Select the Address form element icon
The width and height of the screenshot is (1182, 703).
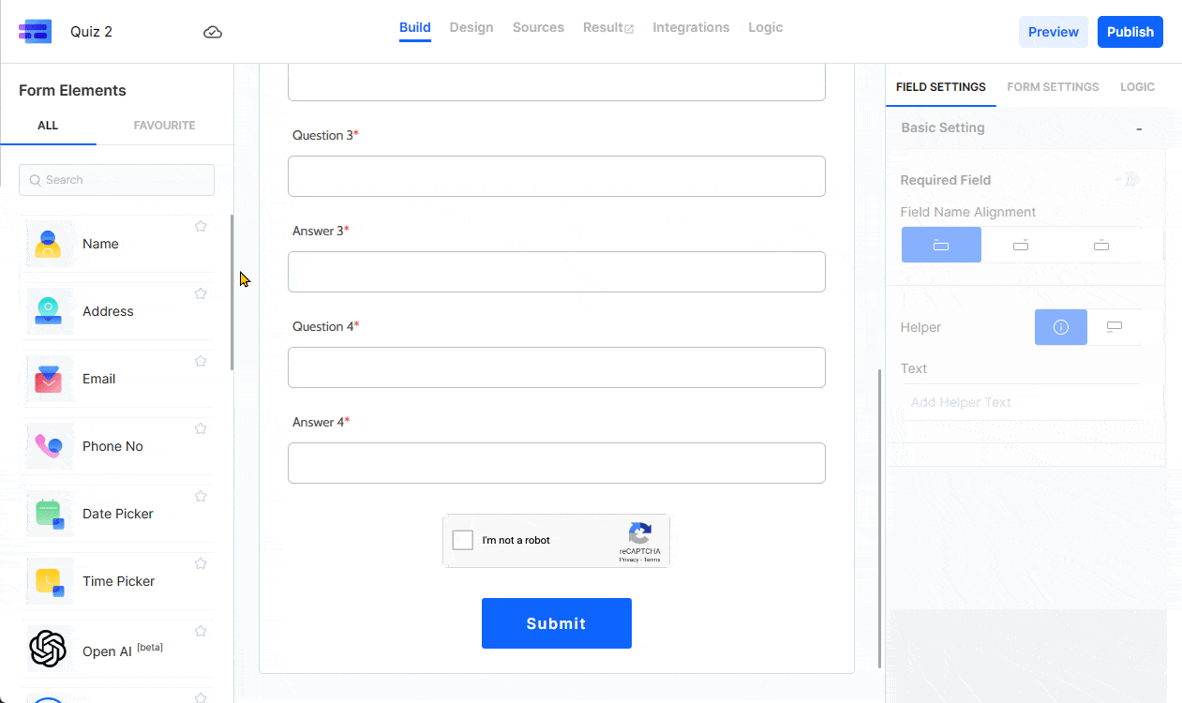pos(50,310)
